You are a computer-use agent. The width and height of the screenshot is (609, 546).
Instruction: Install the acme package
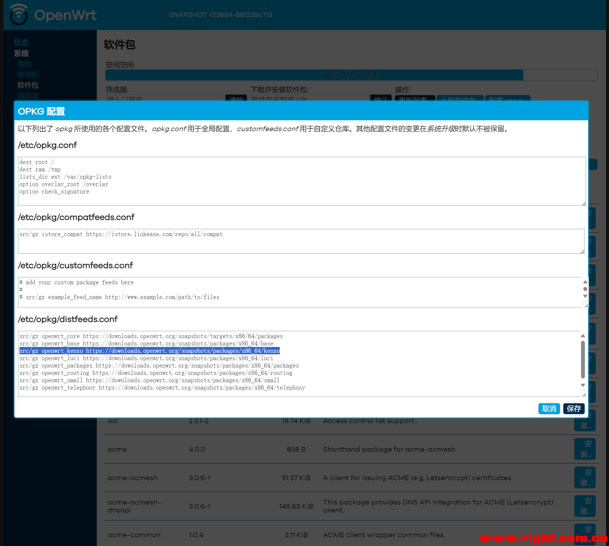(585, 449)
